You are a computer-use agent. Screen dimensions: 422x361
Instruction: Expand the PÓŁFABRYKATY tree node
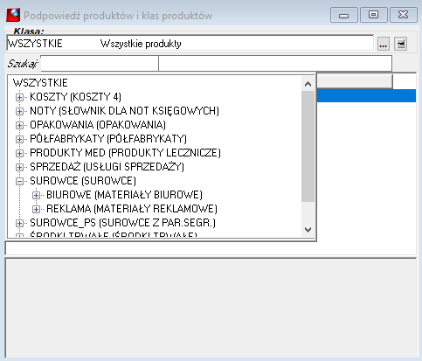point(19,139)
